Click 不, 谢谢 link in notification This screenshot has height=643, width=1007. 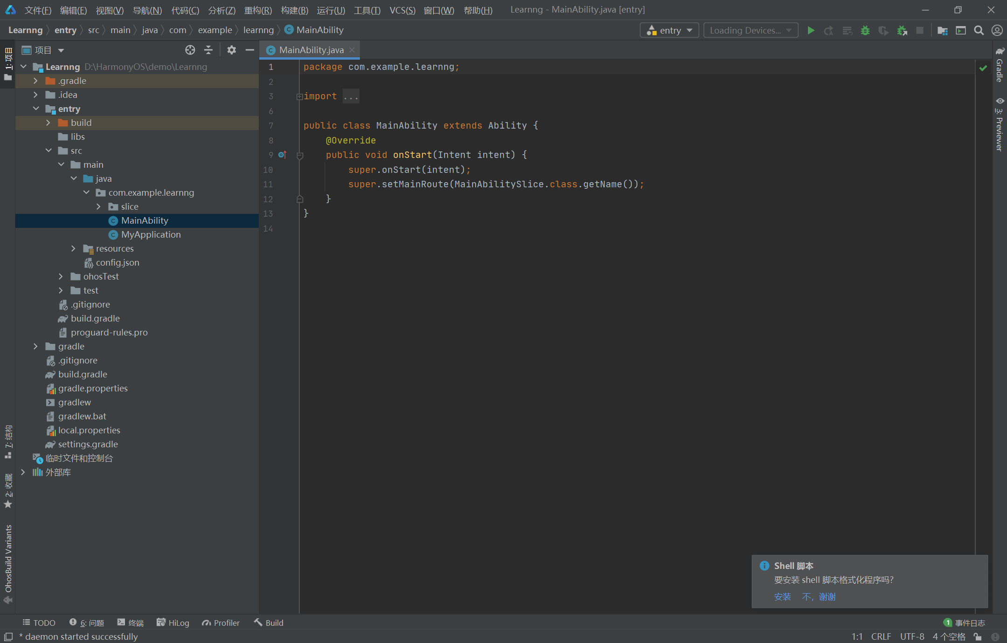[x=819, y=596]
